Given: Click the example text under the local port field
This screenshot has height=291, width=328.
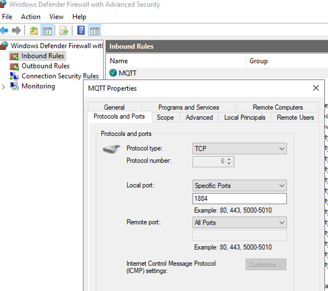Looking at the screenshot, I should tap(233, 210).
